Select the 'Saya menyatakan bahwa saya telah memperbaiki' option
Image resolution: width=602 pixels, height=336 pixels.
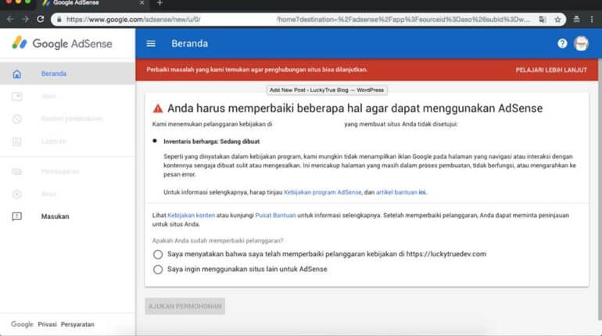point(158,254)
